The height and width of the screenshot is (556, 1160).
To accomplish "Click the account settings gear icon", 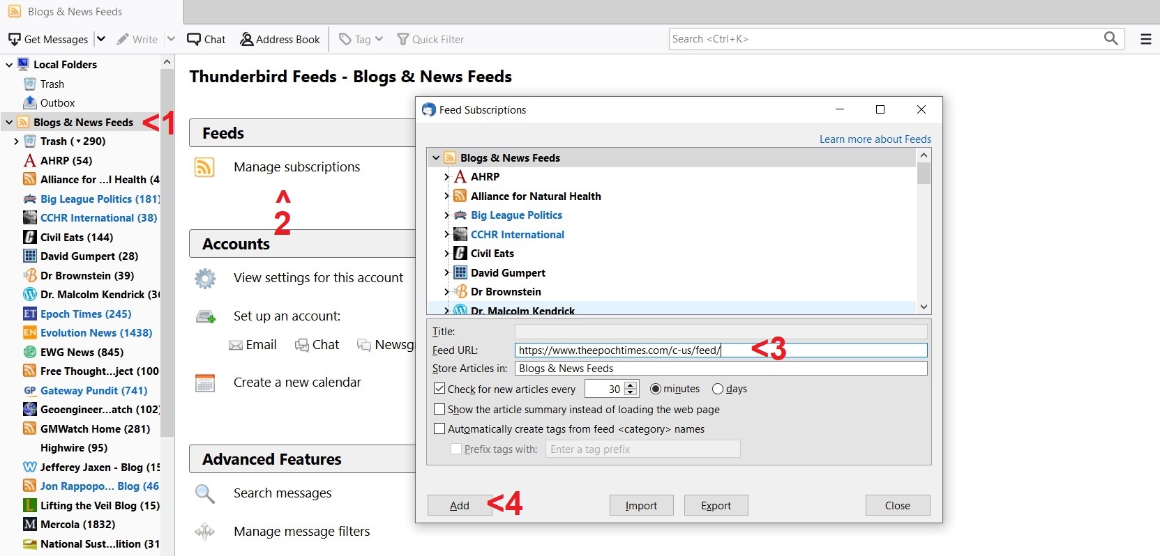I will (205, 279).
